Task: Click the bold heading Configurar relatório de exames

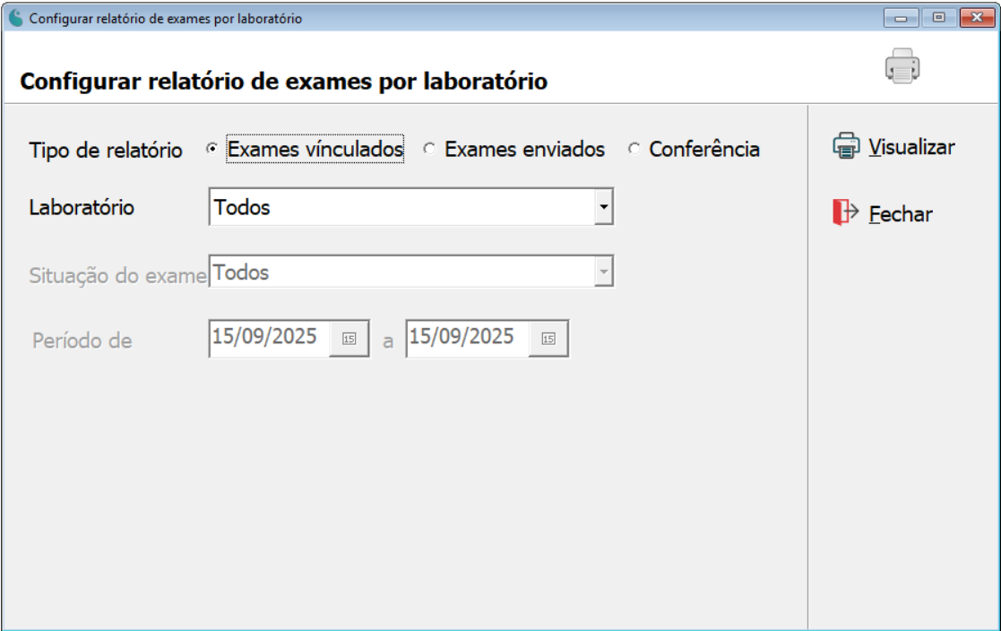Action: pos(283,81)
